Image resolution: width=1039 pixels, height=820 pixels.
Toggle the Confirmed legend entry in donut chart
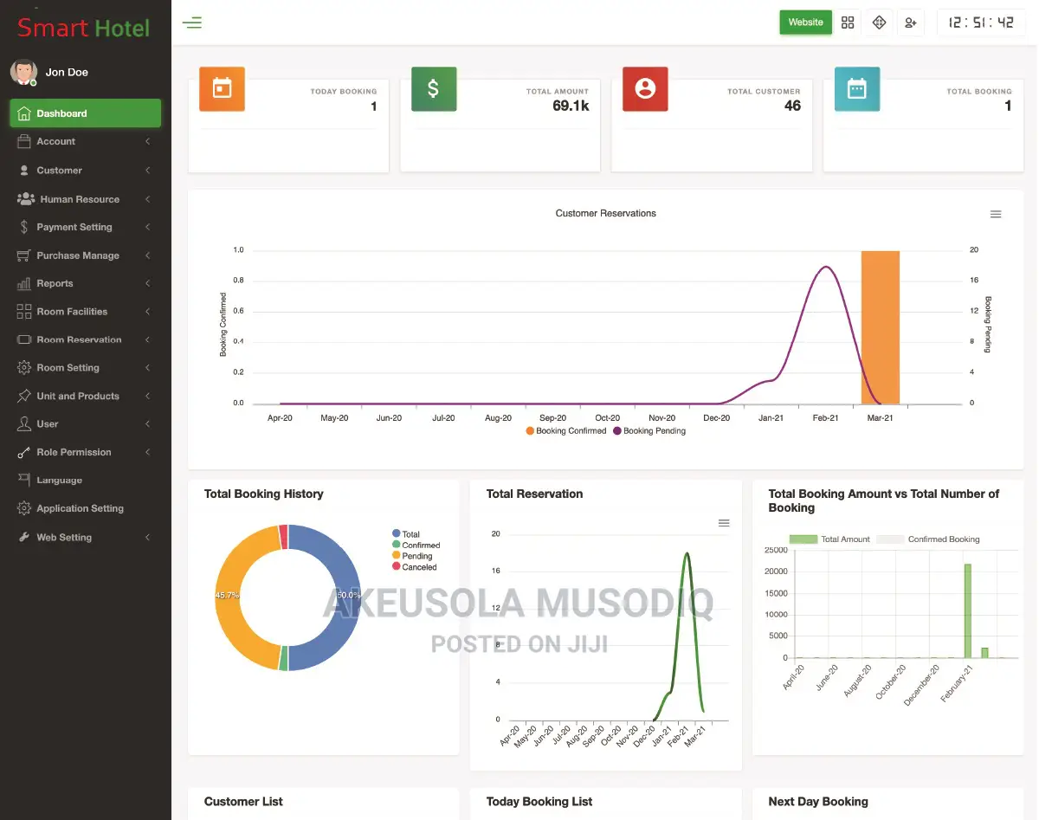coord(416,545)
